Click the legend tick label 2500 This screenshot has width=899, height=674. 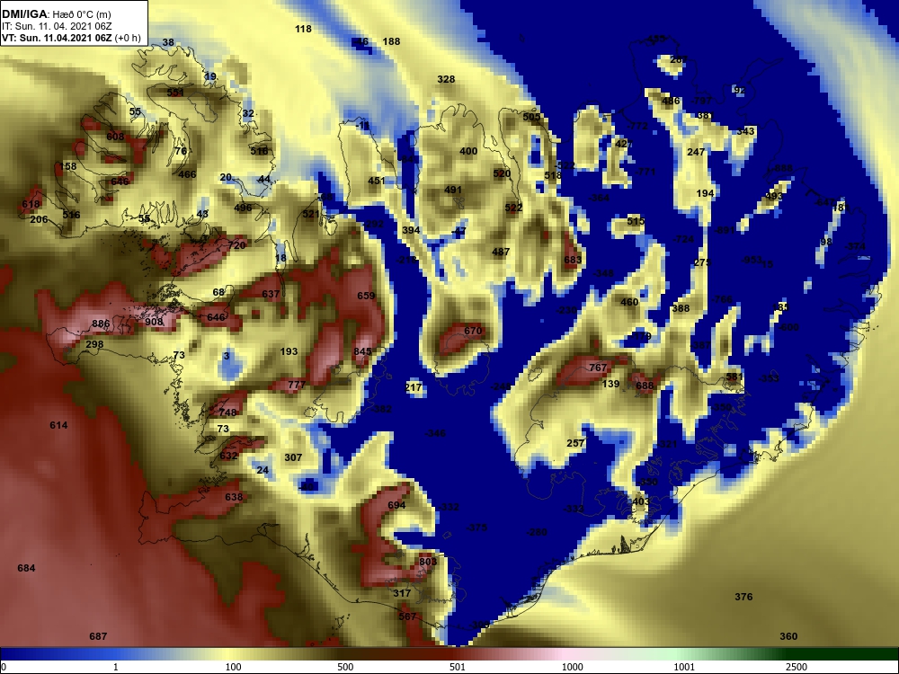click(x=797, y=667)
